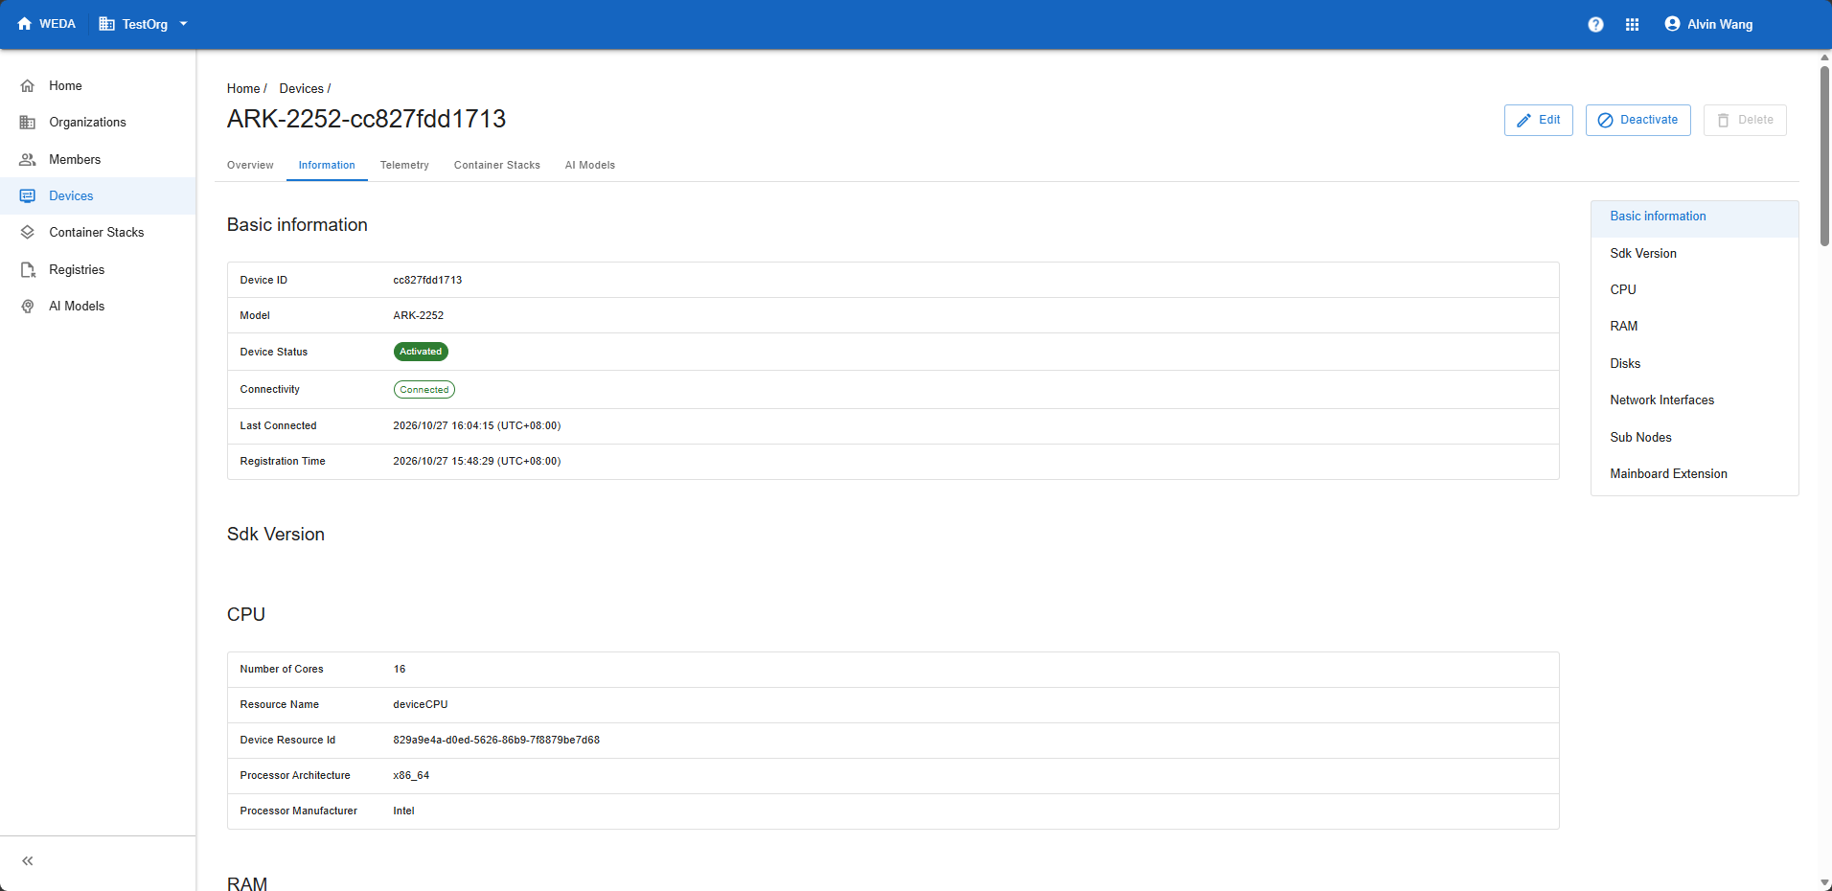The image size is (1832, 891).
Task: Click the Last Connected timestamp value
Action: click(477, 426)
